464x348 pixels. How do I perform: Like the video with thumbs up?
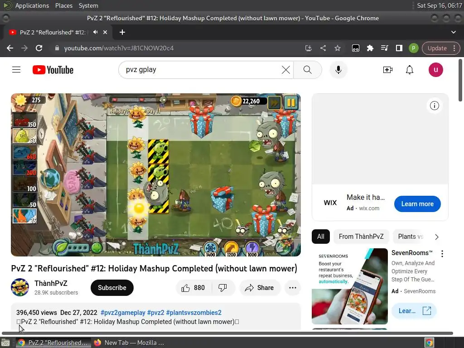193,288
